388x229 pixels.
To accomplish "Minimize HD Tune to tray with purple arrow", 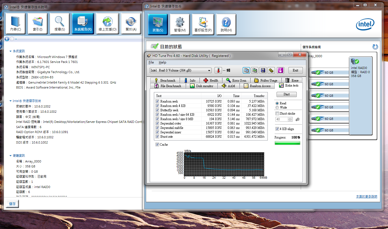I will (281, 70).
